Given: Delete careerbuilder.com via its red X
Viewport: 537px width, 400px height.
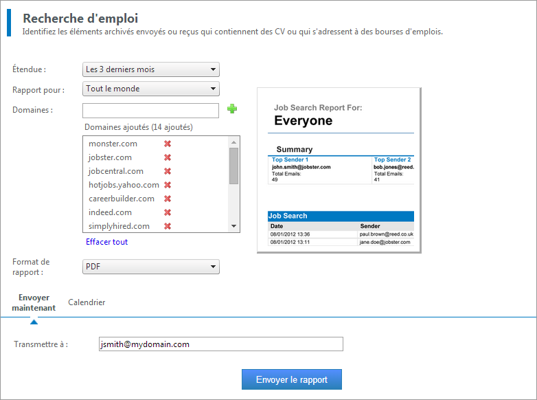Looking at the screenshot, I should pyautogui.click(x=168, y=199).
